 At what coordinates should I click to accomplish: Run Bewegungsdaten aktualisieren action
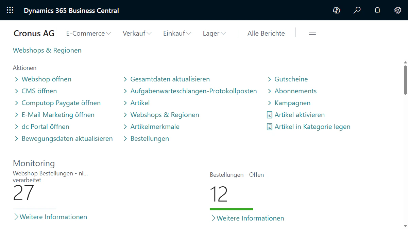point(67,139)
